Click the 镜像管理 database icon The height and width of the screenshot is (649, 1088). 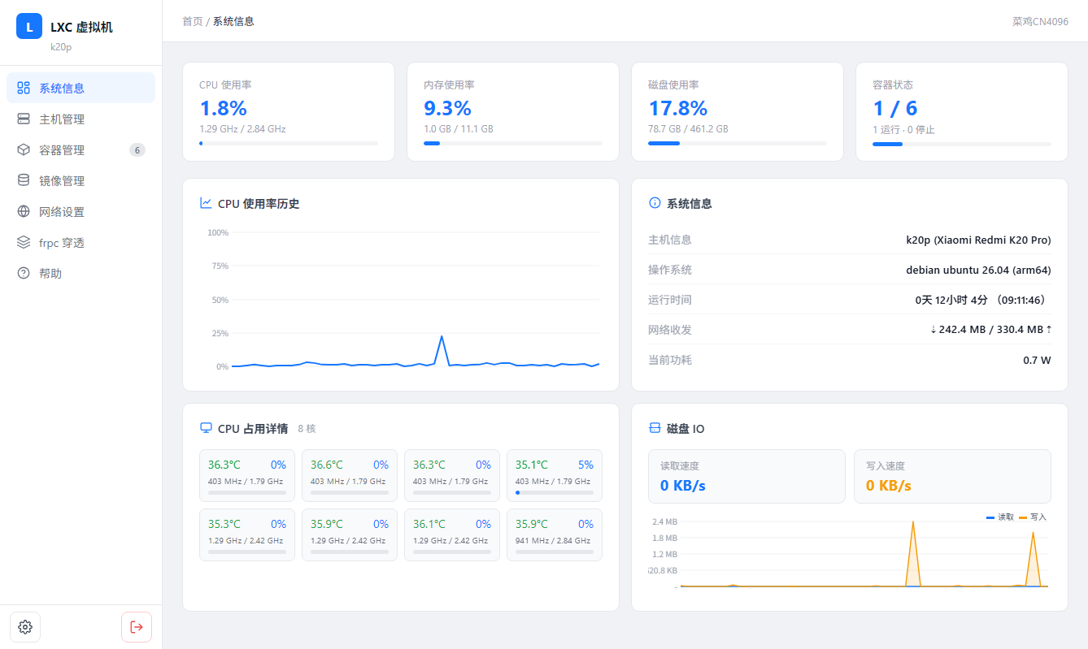tap(24, 181)
